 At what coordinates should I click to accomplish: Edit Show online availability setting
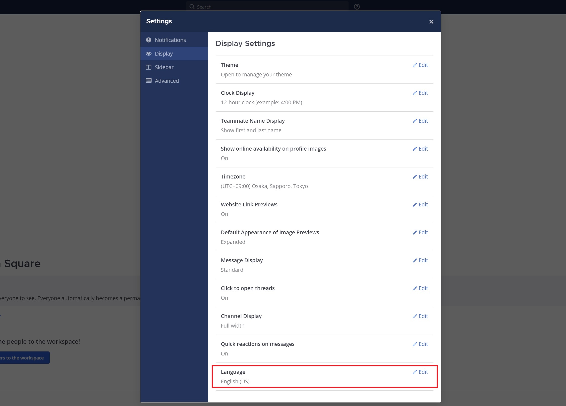tap(420, 149)
